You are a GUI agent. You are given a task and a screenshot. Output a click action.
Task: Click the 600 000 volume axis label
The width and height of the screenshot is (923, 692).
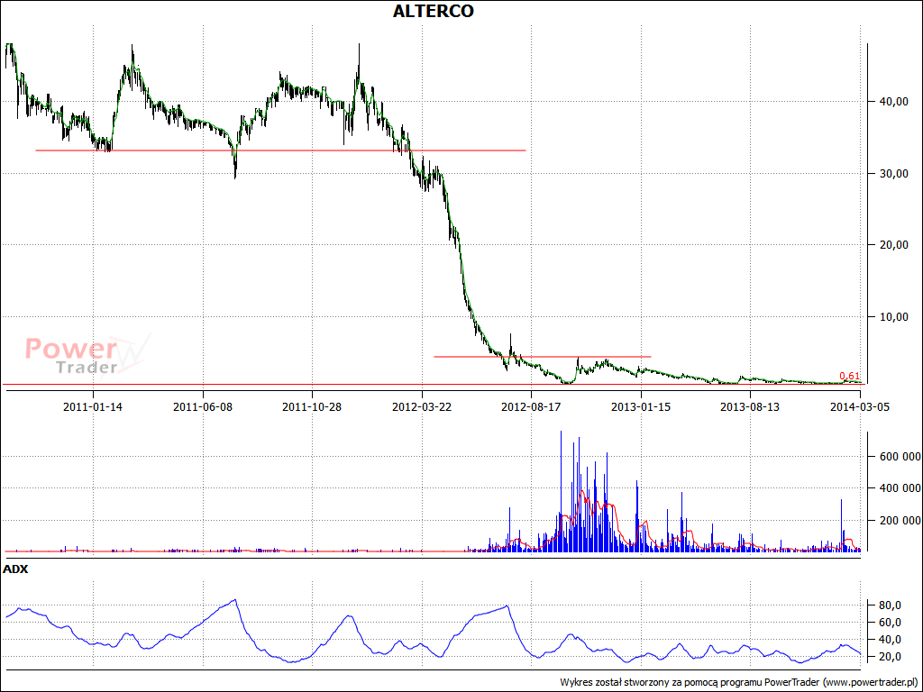900,457
